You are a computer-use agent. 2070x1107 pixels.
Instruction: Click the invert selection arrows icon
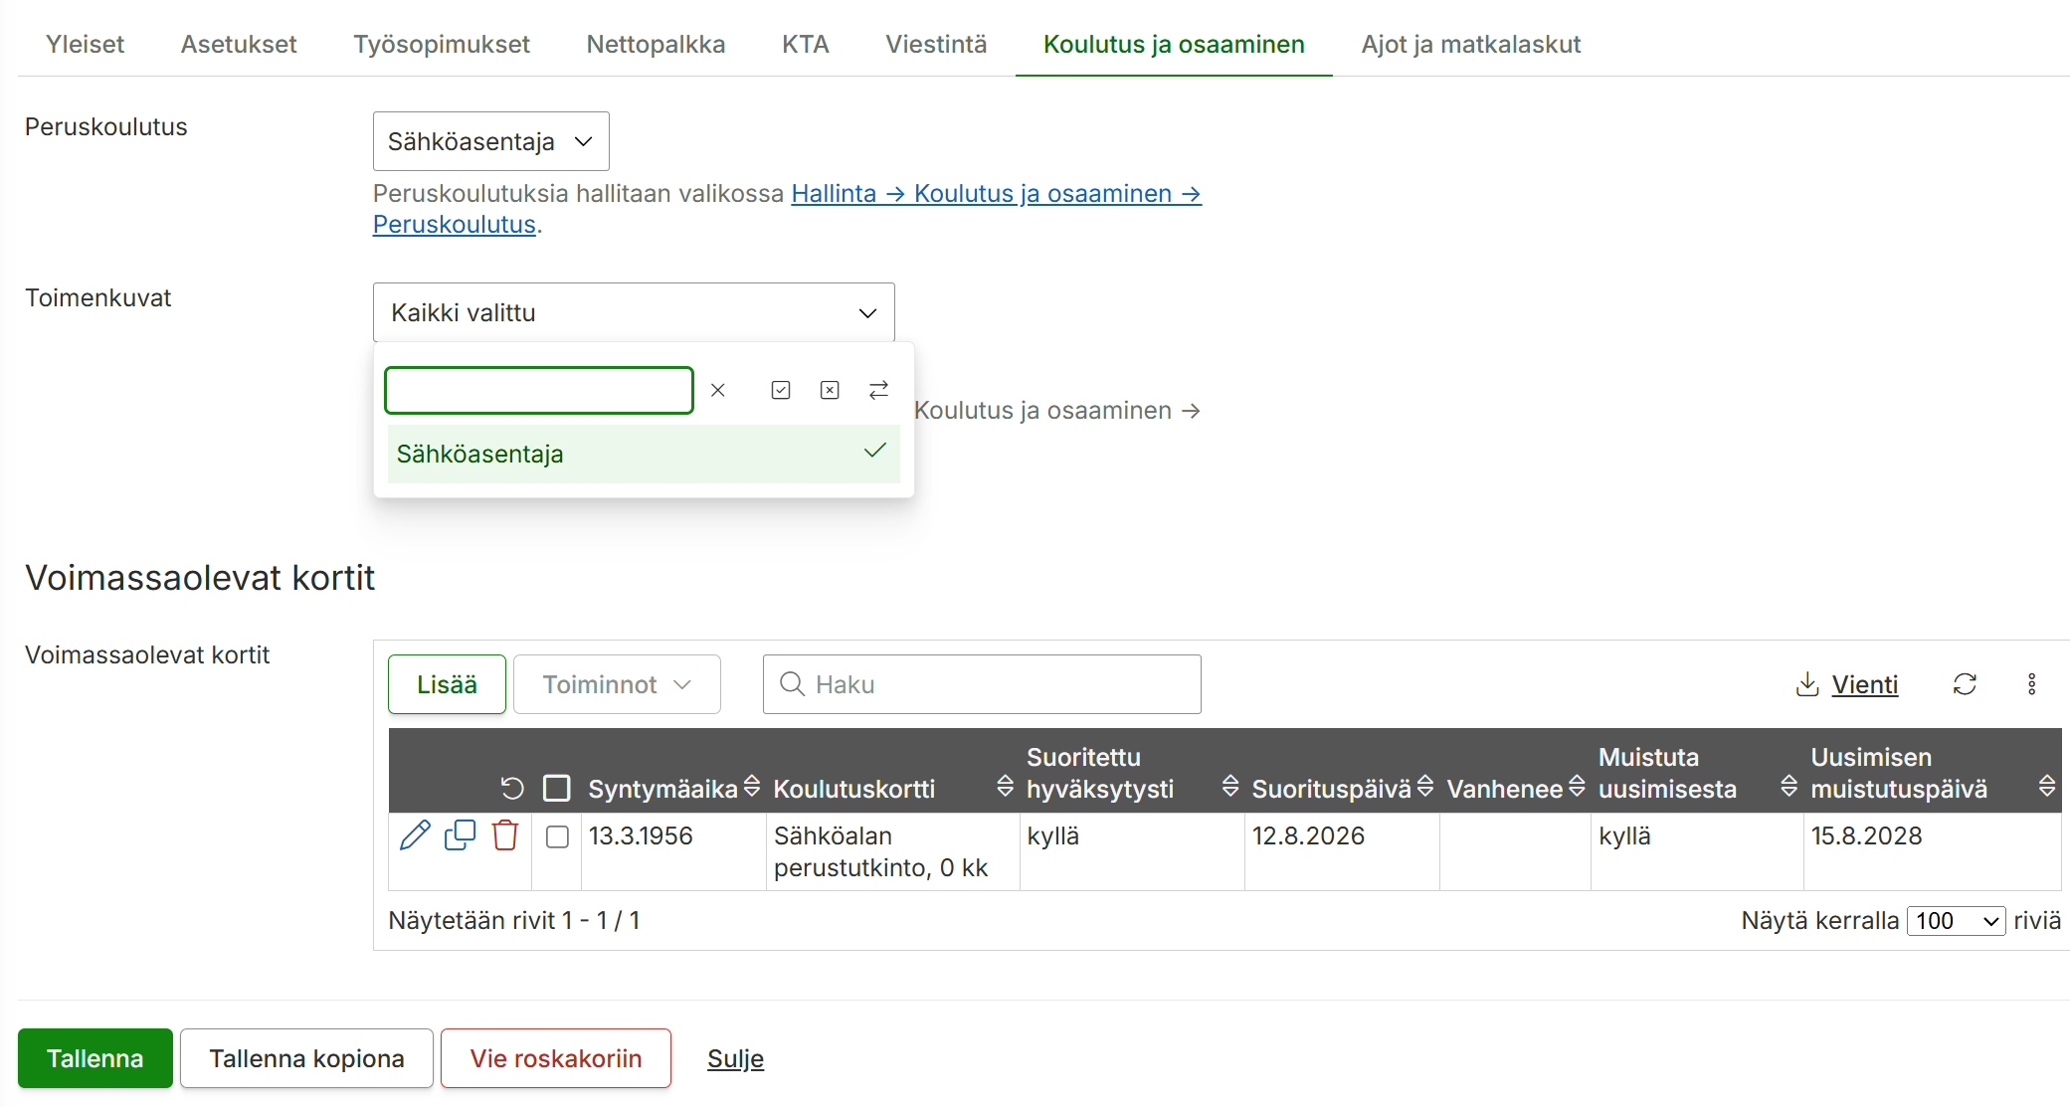click(878, 390)
